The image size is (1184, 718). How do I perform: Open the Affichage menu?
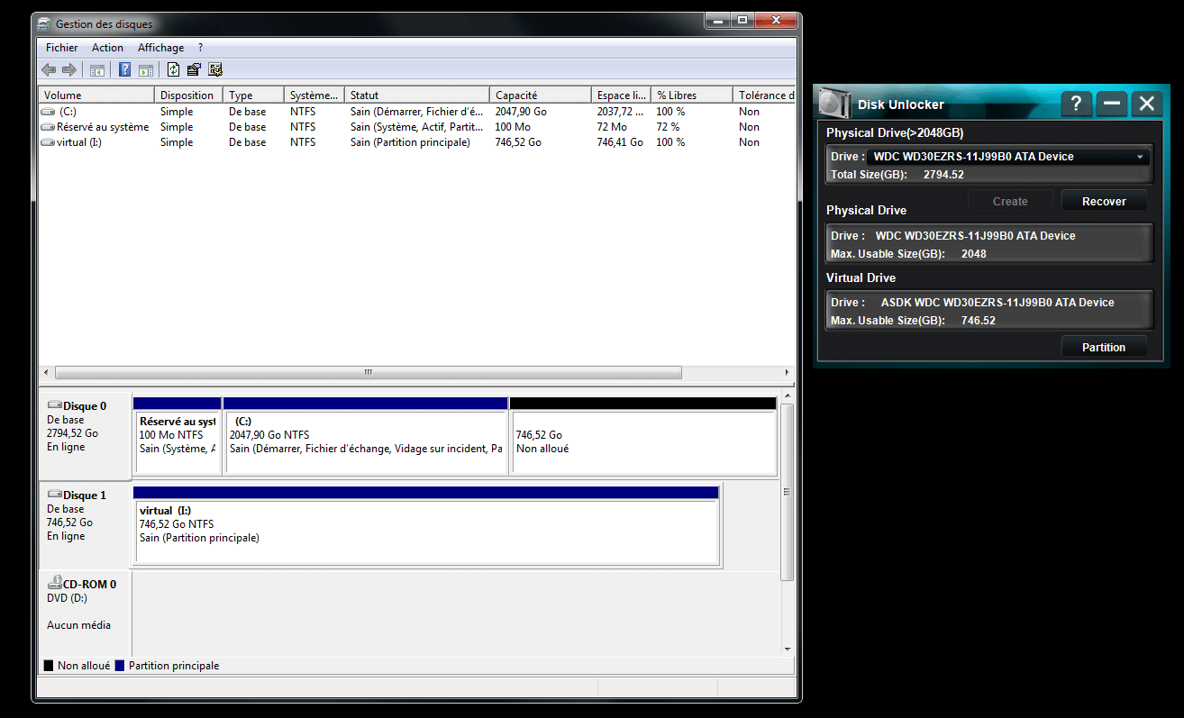[160, 48]
